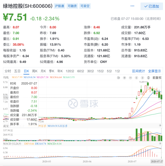The height and width of the screenshot is (166, 165).
Task: Switch to the 30分 chart tab
Action: pyautogui.click(x=90, y=71)
